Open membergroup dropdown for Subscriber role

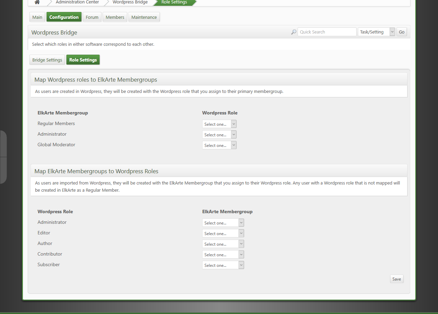point(223,265)
